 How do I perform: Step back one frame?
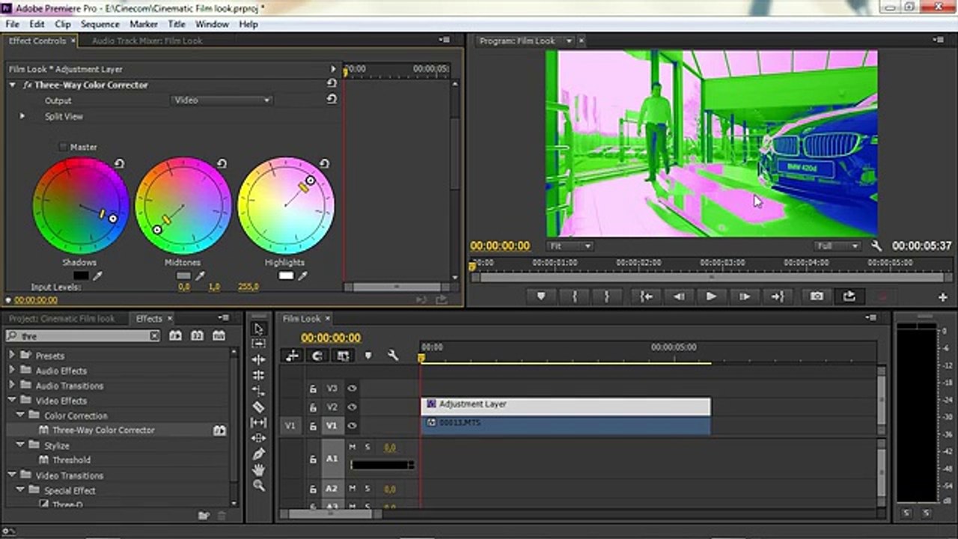pyautogui.click(x=679, y=296)
